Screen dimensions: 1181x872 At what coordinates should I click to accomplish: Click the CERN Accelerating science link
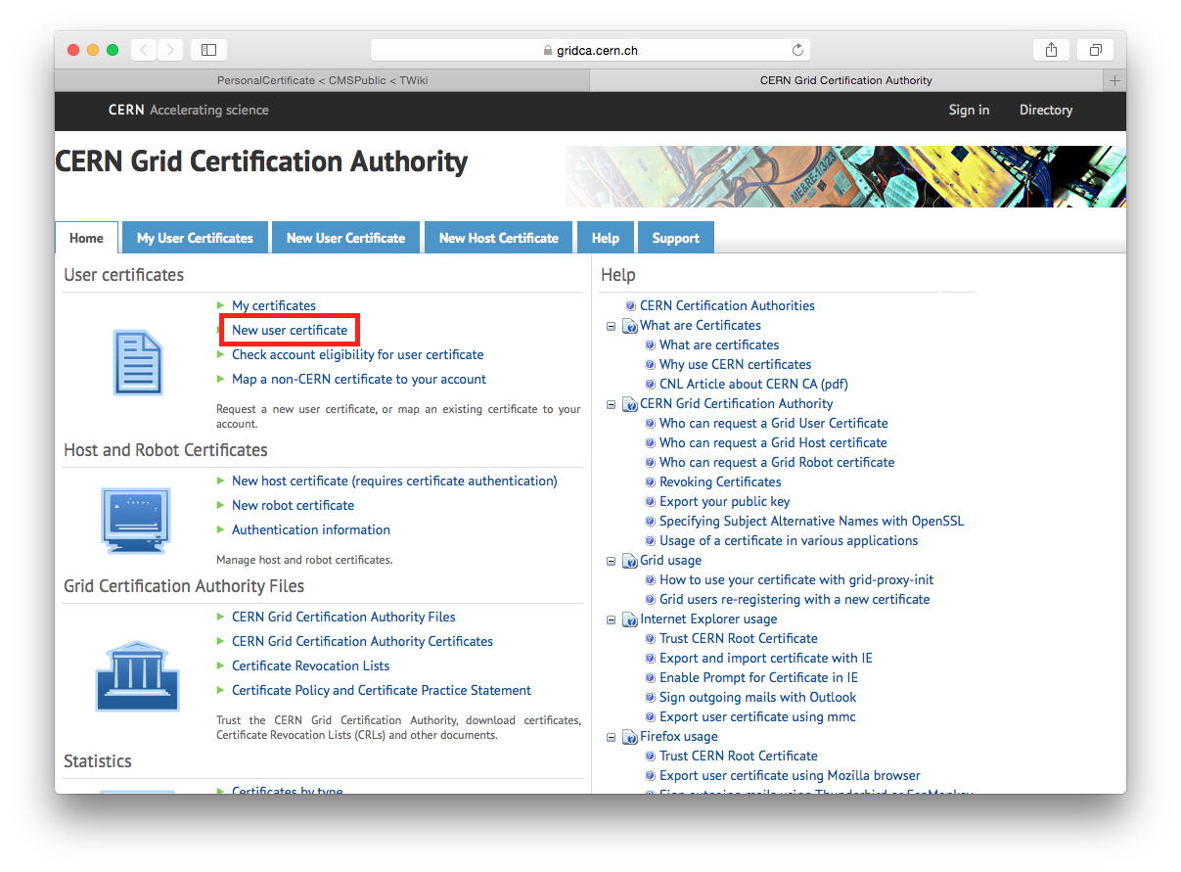188,110
